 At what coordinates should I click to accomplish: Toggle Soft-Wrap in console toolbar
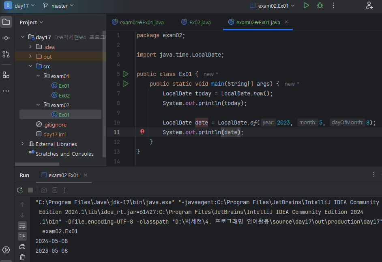coord(22,226)
